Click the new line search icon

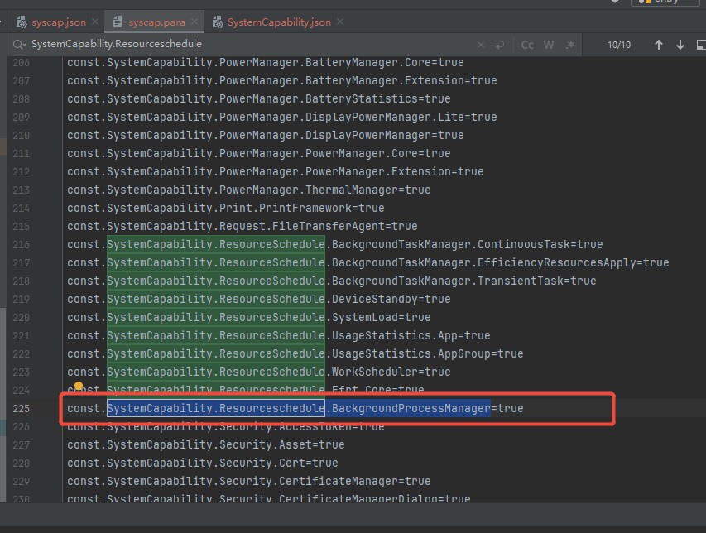point(499,45)
